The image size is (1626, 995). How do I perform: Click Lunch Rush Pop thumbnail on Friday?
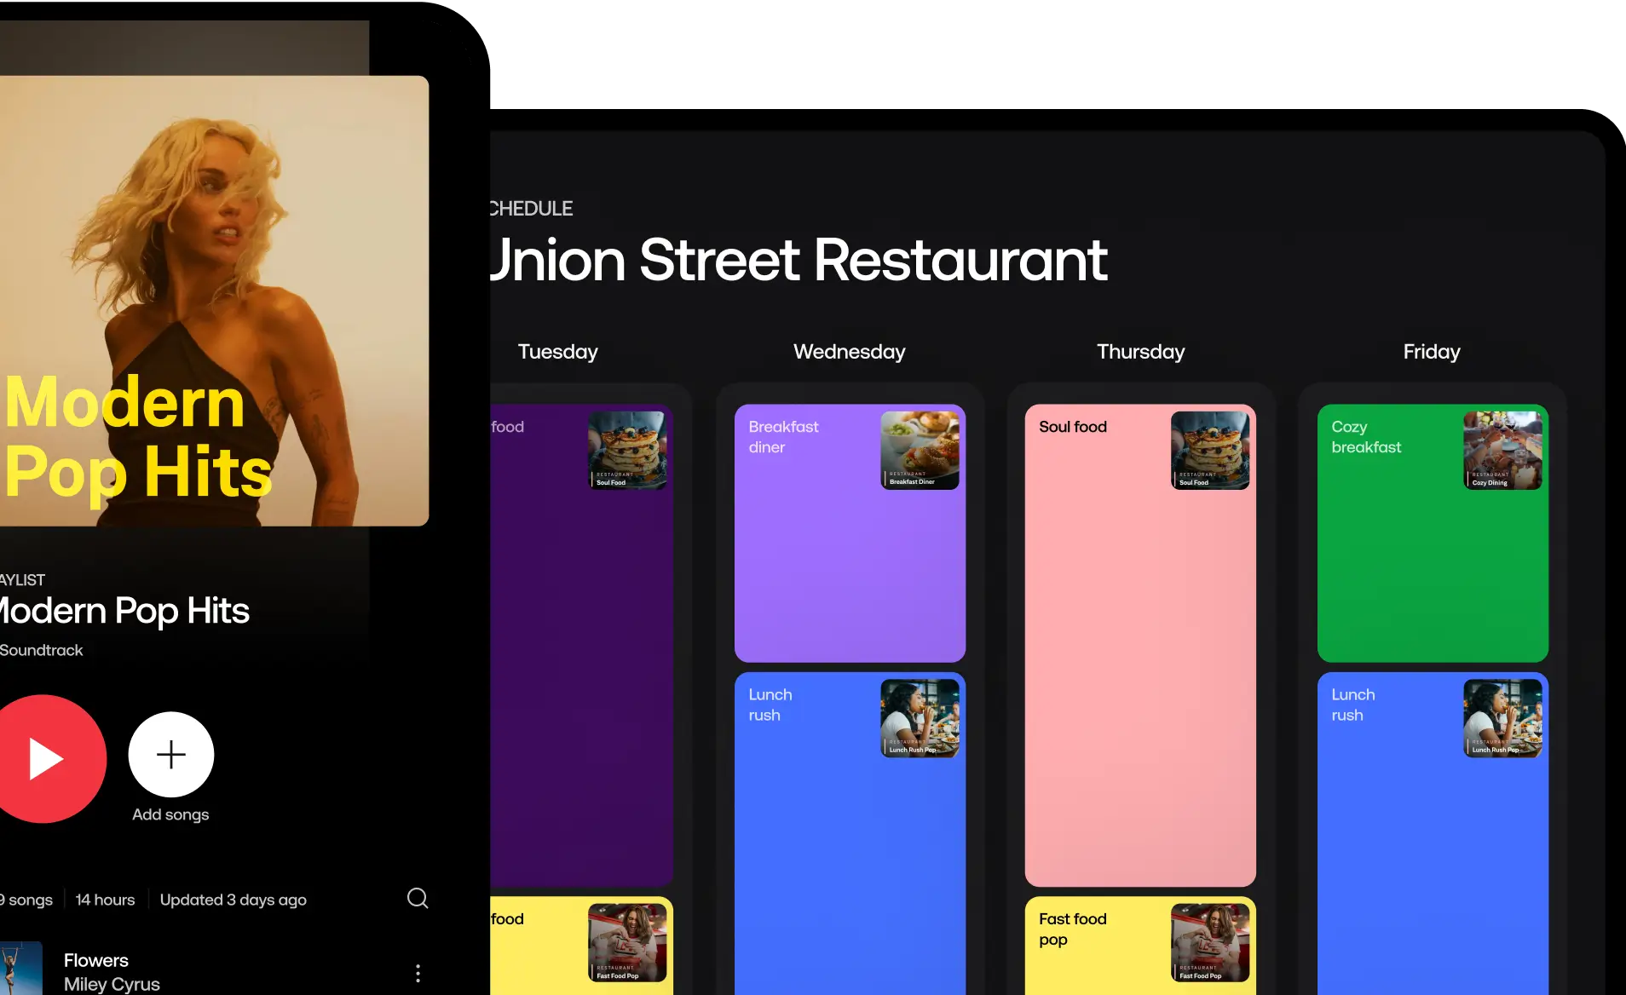pos(1502,718)
